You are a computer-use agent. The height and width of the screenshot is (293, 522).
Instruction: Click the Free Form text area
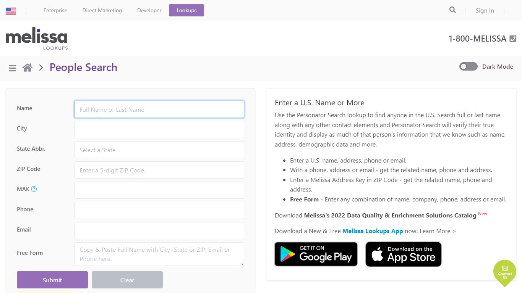click(159, 254)
